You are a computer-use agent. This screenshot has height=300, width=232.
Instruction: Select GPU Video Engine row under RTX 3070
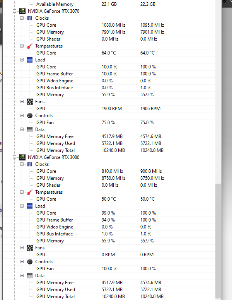109,81
